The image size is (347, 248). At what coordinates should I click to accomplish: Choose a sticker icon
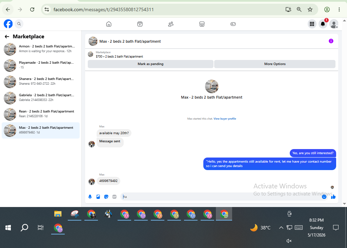tap(106, 197)
